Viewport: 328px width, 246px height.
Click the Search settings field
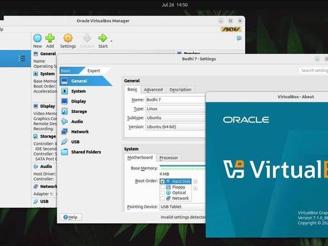point(313,71)
